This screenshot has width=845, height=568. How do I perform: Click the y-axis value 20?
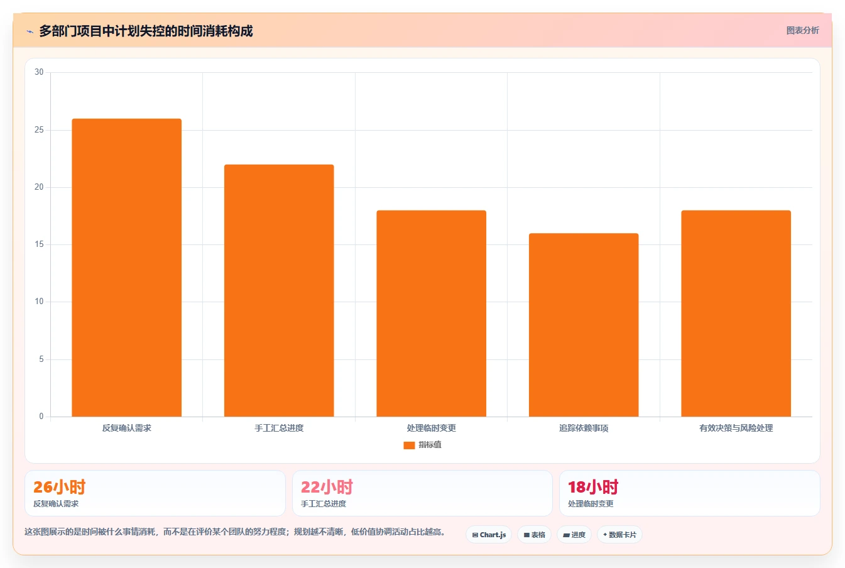[x=39, y=187]
